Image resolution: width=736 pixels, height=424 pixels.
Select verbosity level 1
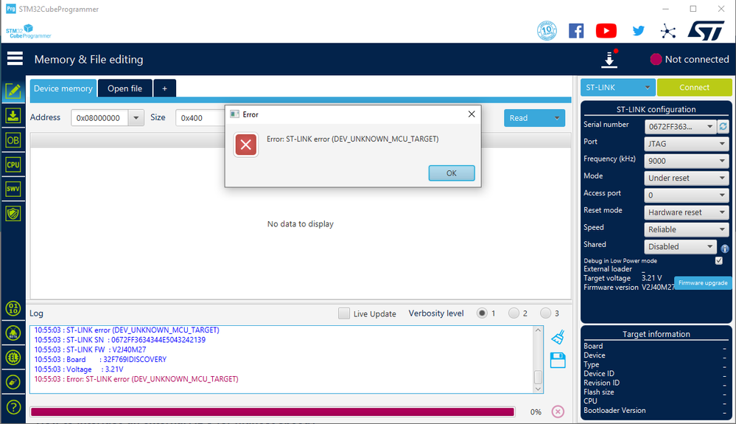point(482,313)
